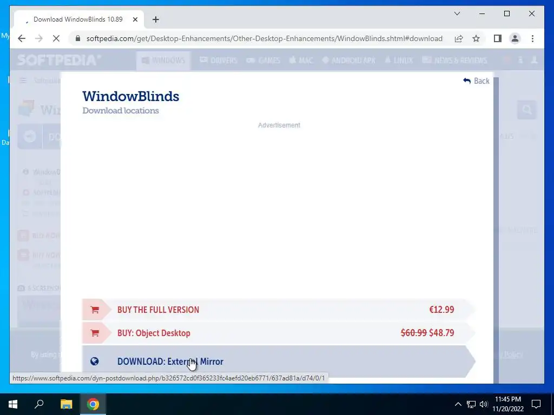Open network status tray icon
Image resolution: width=554 pixels, height=415 pixels.
(x=471, y=404)
